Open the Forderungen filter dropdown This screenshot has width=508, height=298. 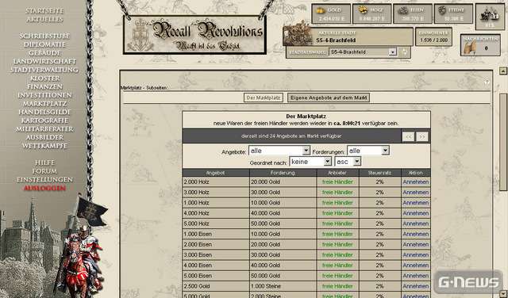point(368,151)
